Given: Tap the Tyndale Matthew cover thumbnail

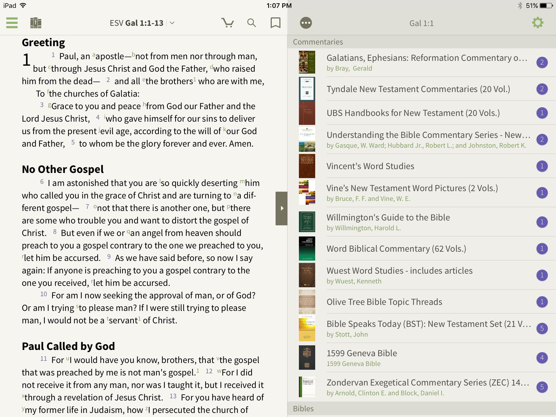Looking at the screenshot, I should coord(307,89).
